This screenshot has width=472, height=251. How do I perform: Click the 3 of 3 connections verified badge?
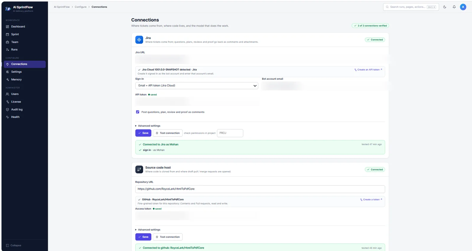pyautogui.click(x=370, y=26)
